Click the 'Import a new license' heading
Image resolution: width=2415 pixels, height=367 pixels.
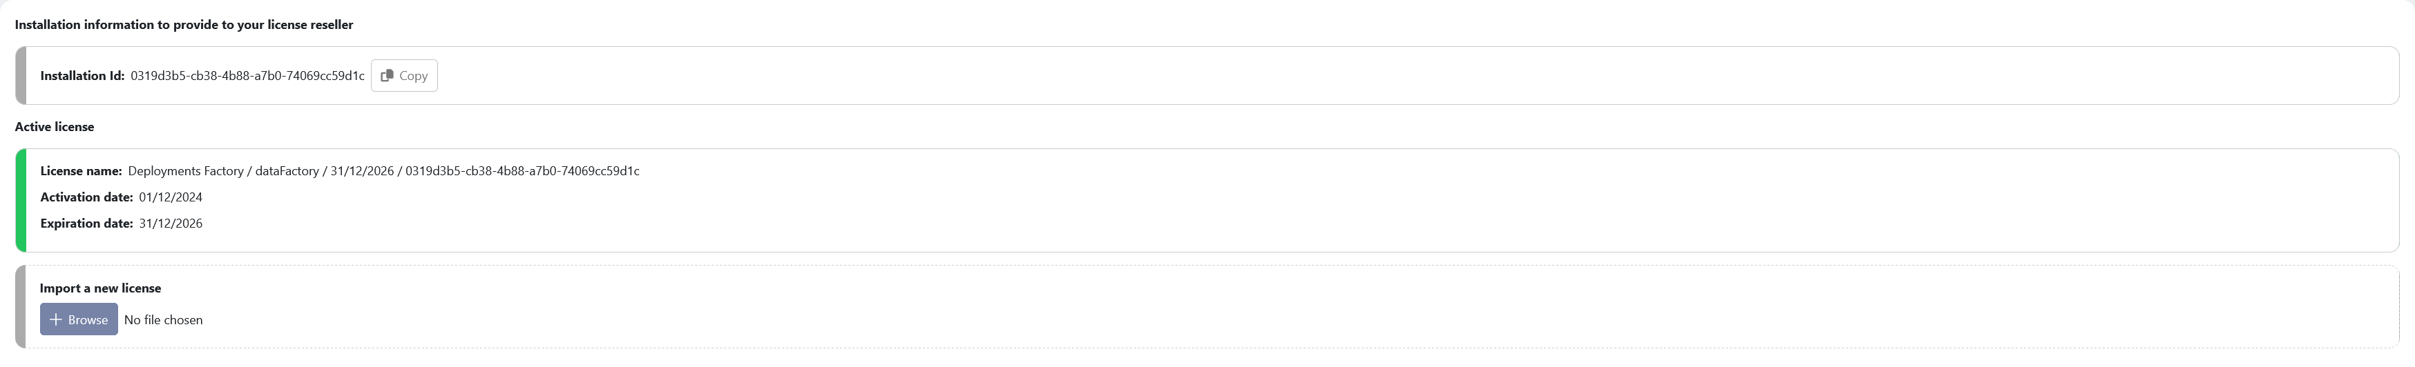100,288
